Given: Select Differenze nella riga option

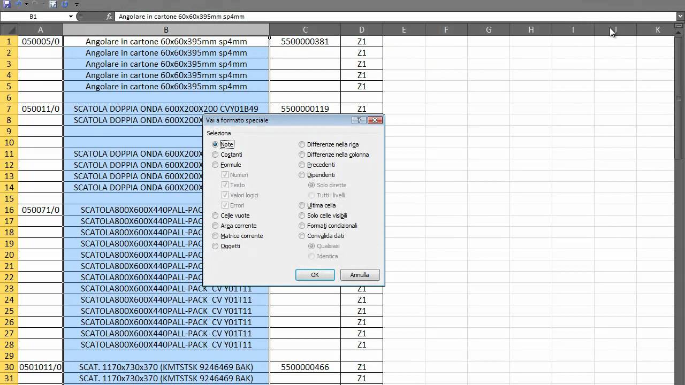Looking at the screenshot, I should click(x=302, y=144).
